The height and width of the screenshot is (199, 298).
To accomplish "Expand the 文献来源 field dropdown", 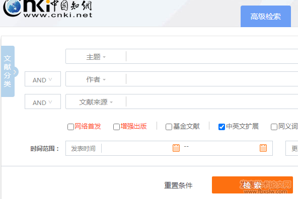I will coord(96,102).
